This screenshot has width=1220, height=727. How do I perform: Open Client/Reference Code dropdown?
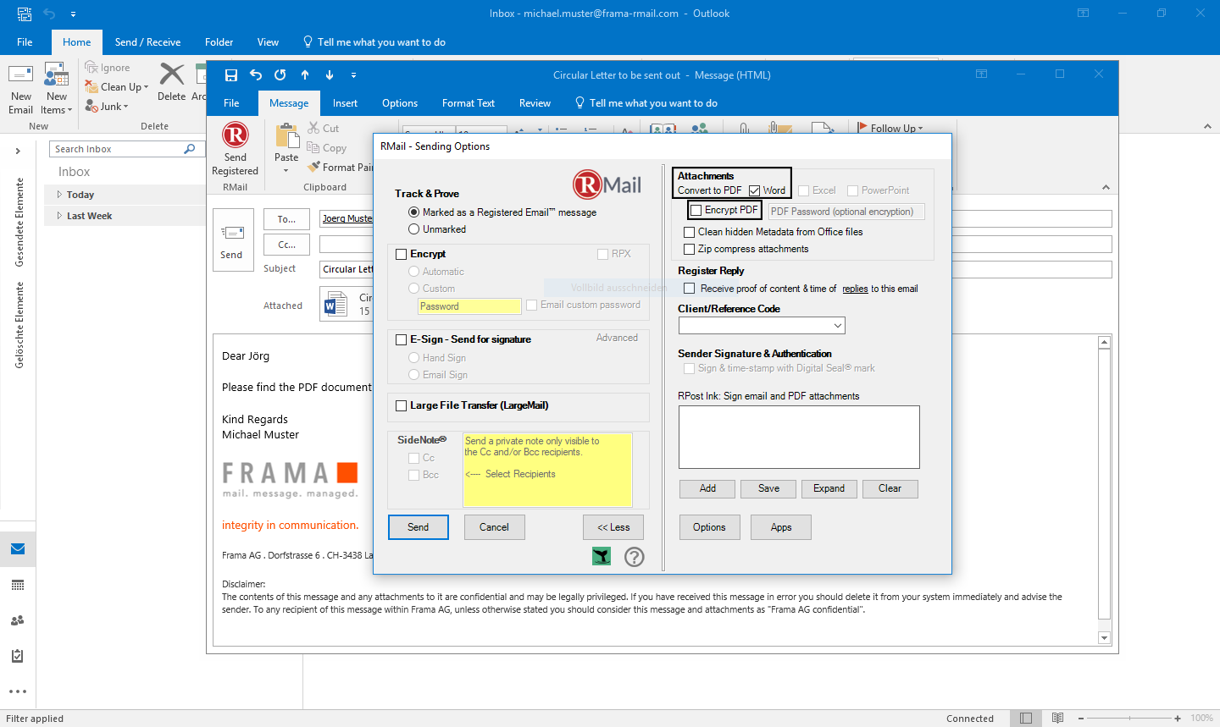tap(837, 326)
